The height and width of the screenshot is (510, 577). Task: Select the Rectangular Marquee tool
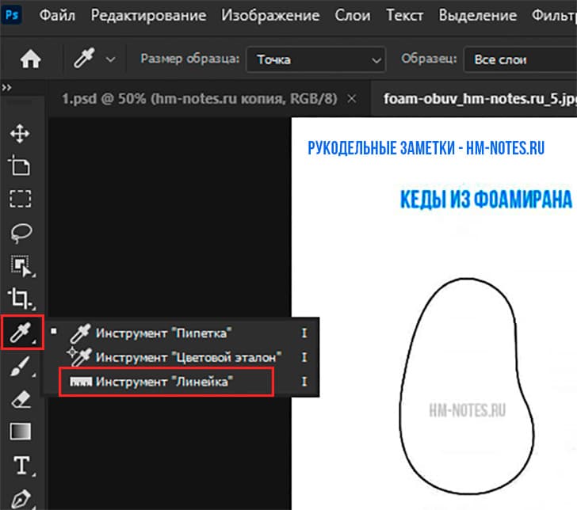pyautogui.click(x=19, y=199)
